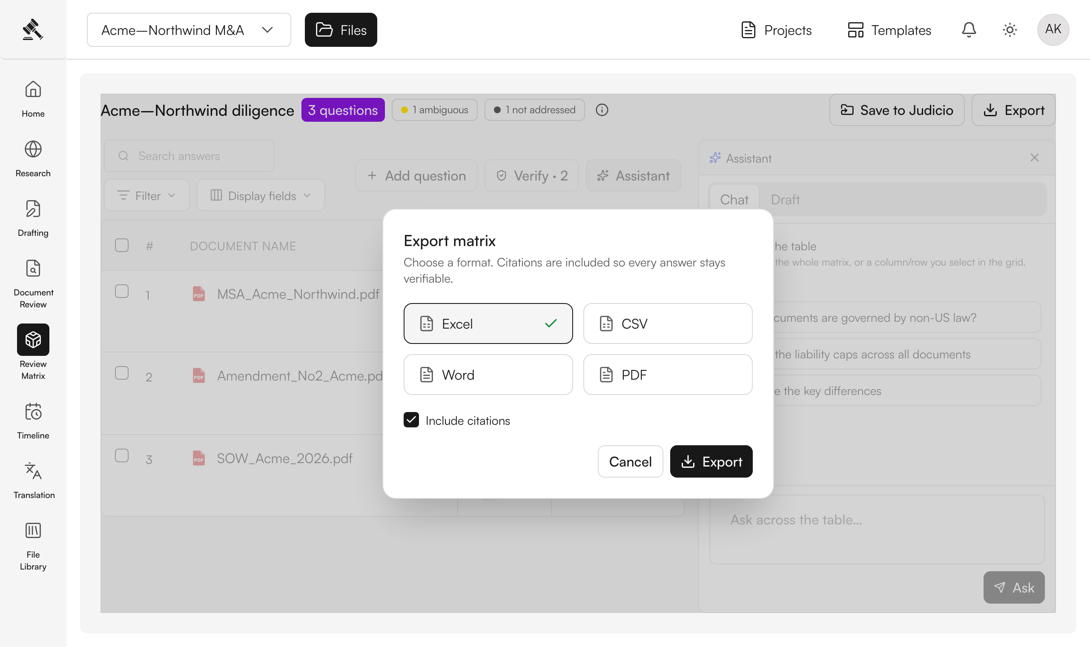Toggle the select-all checkbox in the table header
The height and width of the screenshot is (647, 1090).
(x=122, y=245)
